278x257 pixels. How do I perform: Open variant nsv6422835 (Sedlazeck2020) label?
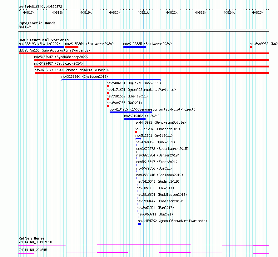[x=147, y=44]
